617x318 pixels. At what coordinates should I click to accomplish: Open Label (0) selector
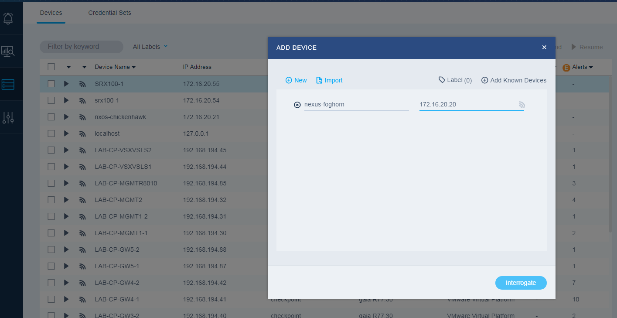[x=455, y=80]
